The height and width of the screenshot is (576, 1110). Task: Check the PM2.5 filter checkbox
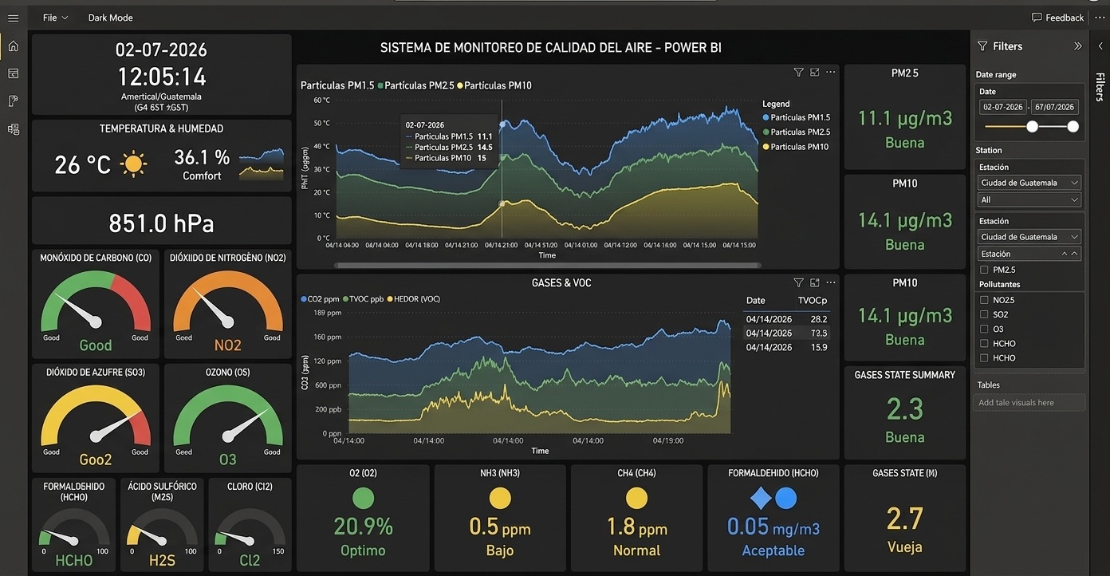[985, 270]
